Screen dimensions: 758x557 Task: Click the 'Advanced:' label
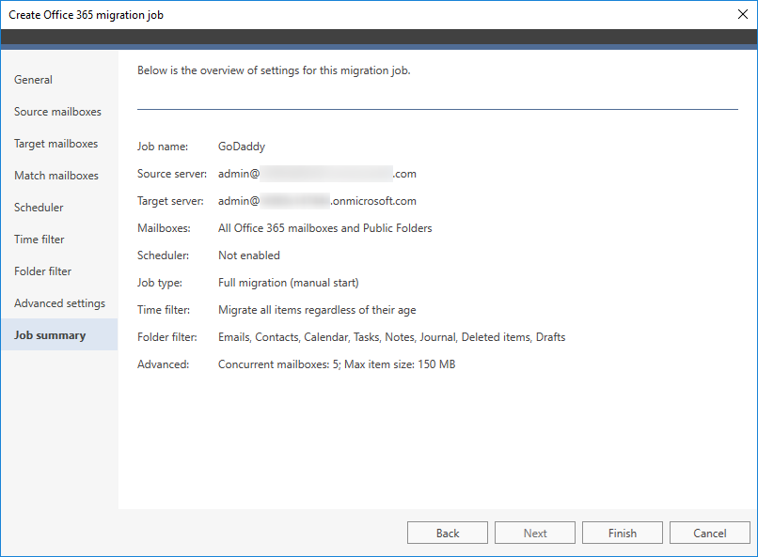coord(164,364)
